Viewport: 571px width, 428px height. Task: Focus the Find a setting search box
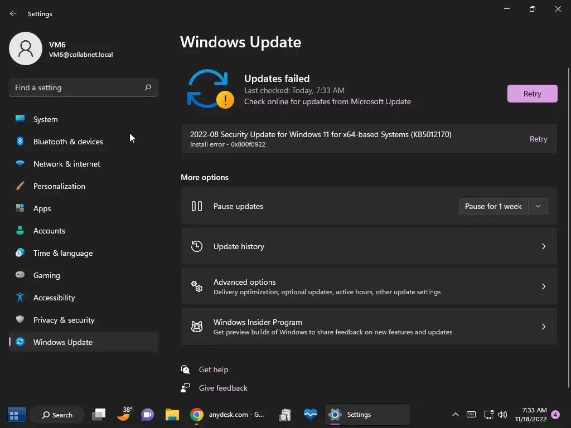pyautogui.click(x=84, y=87)
